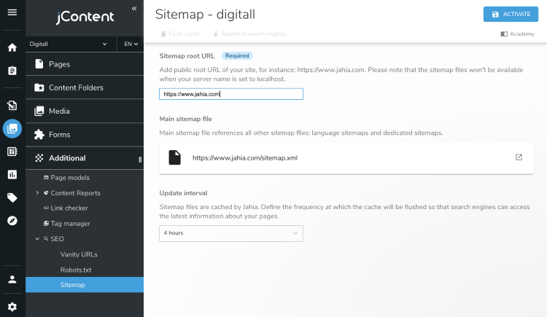Select the SEO item
547x317 pixels.
tap(57, 239)
